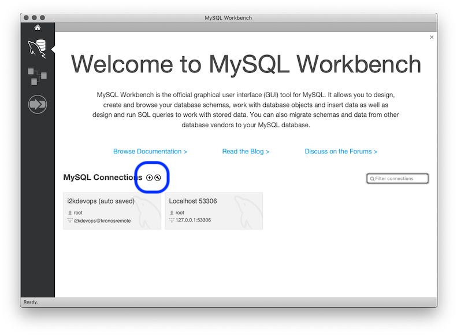Click the user icon on i2kdevops tile

click(x=70, y=213)
